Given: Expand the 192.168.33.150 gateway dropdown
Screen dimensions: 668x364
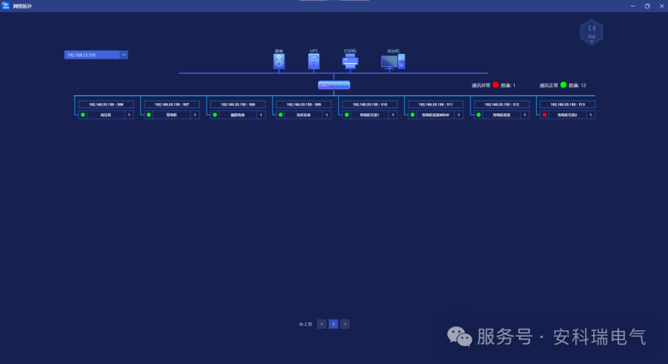Looking at the screenshot, I should click(93, 54).
